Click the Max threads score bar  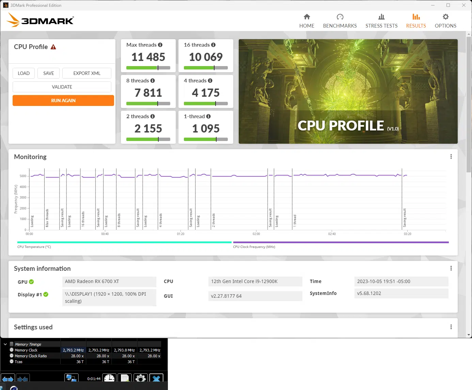[148, 68]
